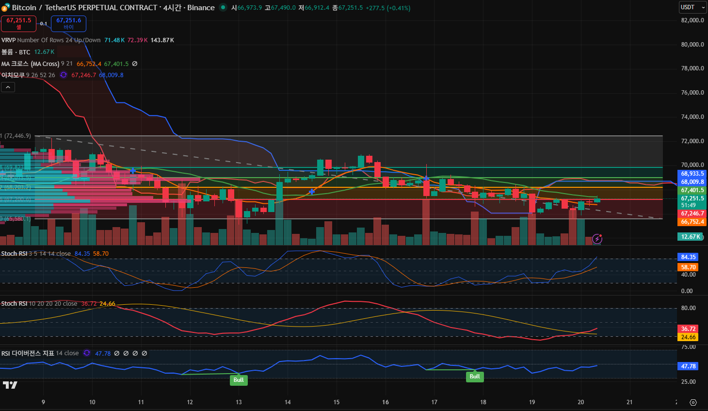Click the Bitcoin symbol logo icon
This screenshot has width=708, height=411.
point(6,8)
